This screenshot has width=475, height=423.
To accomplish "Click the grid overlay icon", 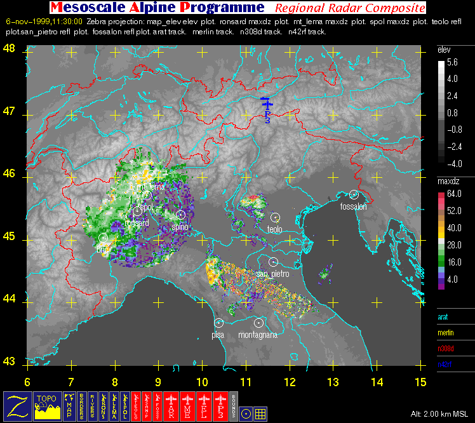I will (260, 414).
